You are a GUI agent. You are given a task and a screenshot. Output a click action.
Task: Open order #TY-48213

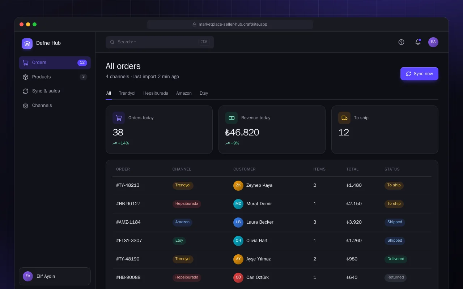128,185
